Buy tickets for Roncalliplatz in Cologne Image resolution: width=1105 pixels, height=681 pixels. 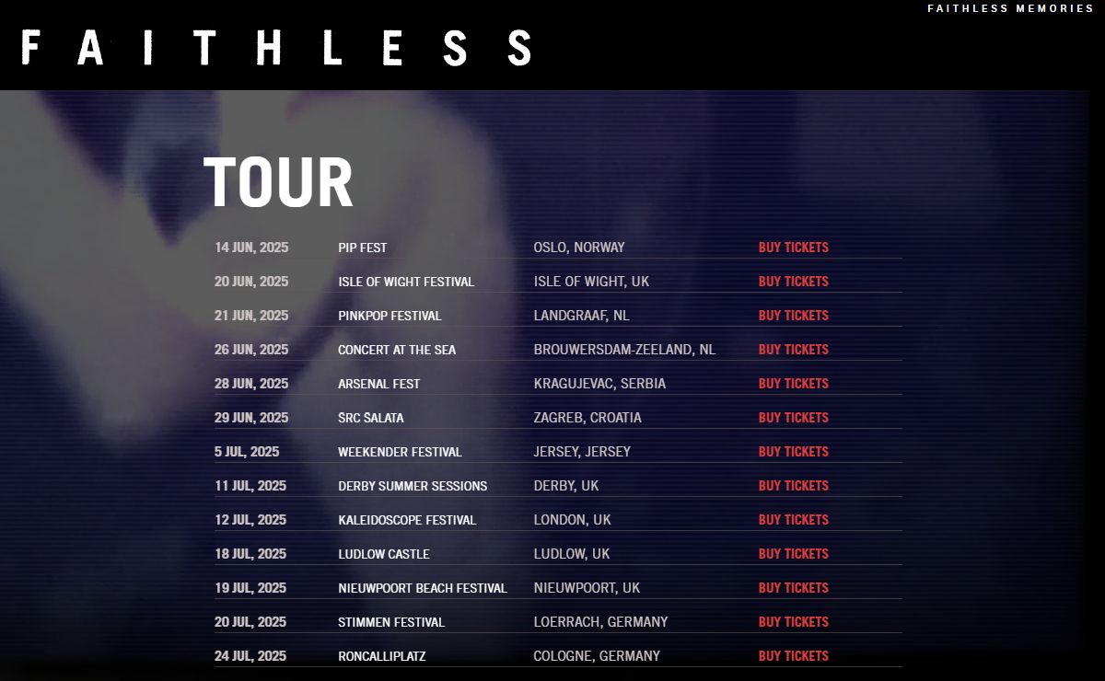click(x=794, y=656)
